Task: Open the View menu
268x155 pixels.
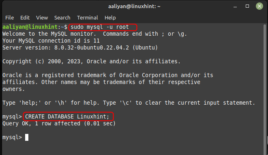Action: point(42,17)
